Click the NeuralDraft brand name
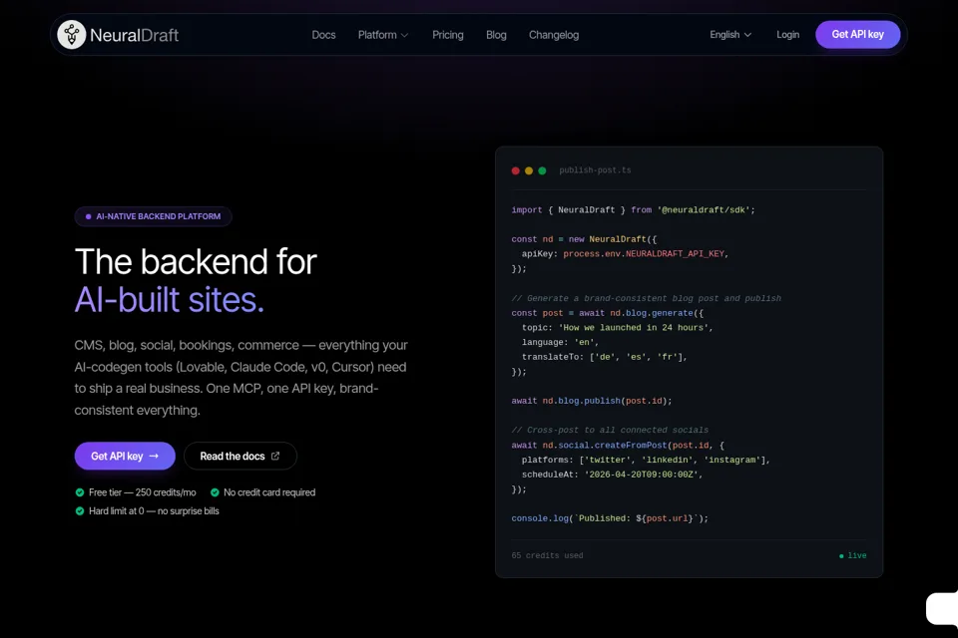 point(135,35)
